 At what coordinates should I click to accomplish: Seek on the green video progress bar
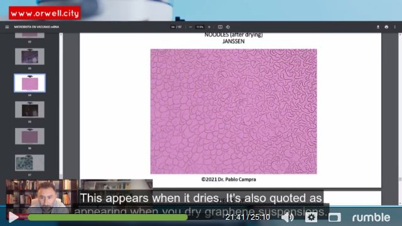tap(107, 218)
